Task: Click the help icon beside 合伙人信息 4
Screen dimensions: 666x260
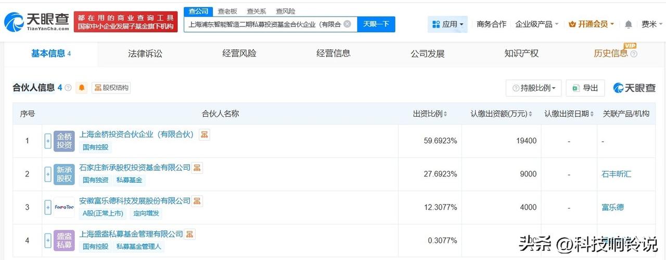Action: [x=68, y=88]
